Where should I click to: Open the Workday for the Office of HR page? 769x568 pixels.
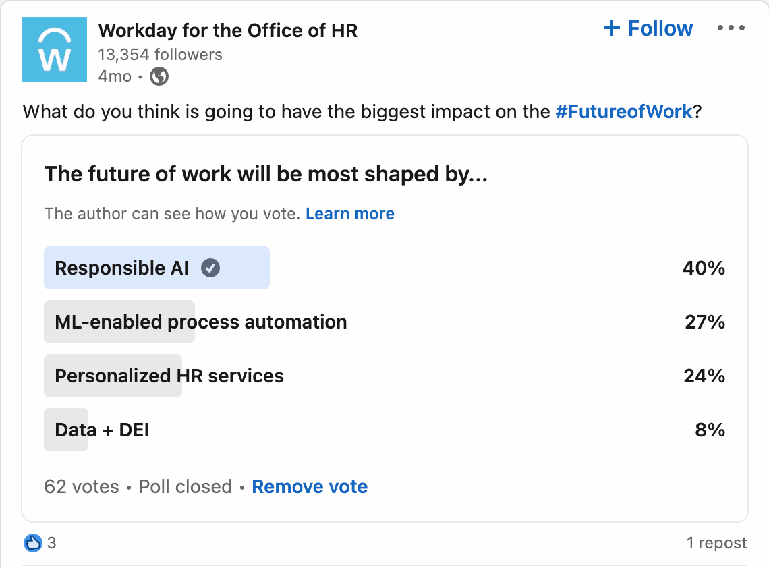click(x=228, y=30)
